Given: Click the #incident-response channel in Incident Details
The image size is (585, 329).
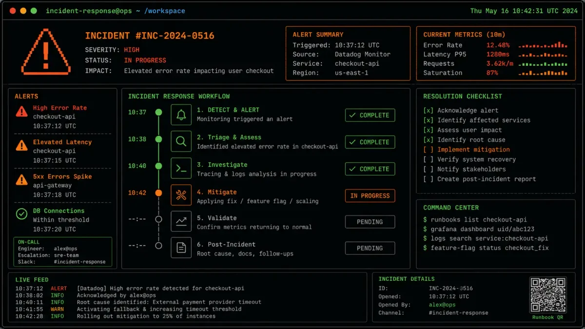Looking at the screenshot, I should point(458,313).
